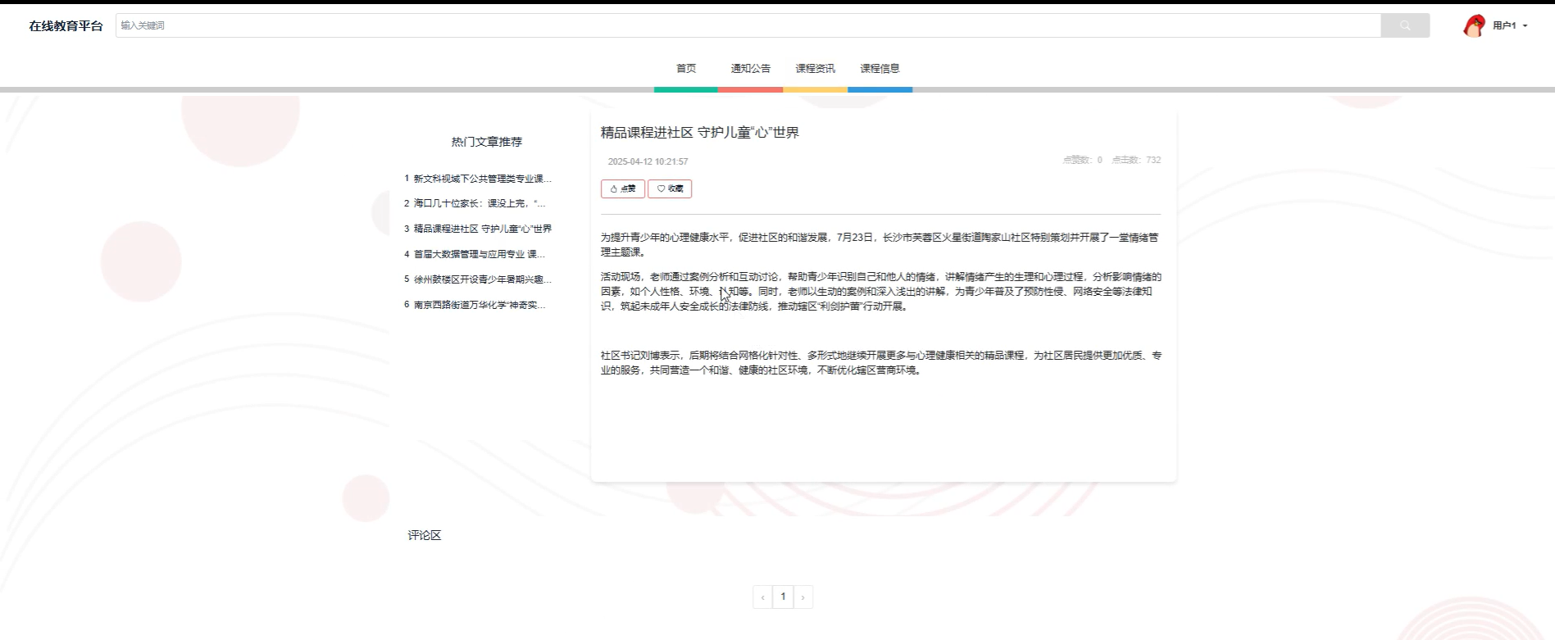Click the 点击数: 732 counter
Image resolution: width=1555 pixels, height=640 pixels.
click(x=1136, y=160)
